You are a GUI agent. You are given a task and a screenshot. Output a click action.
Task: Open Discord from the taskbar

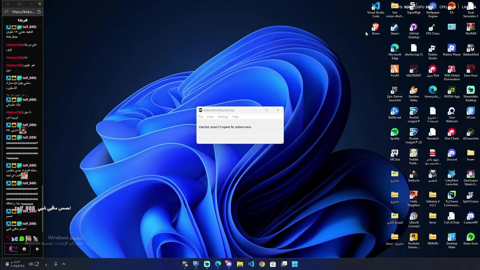tap(229, 264)
